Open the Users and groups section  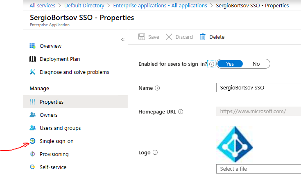(60, 128)
